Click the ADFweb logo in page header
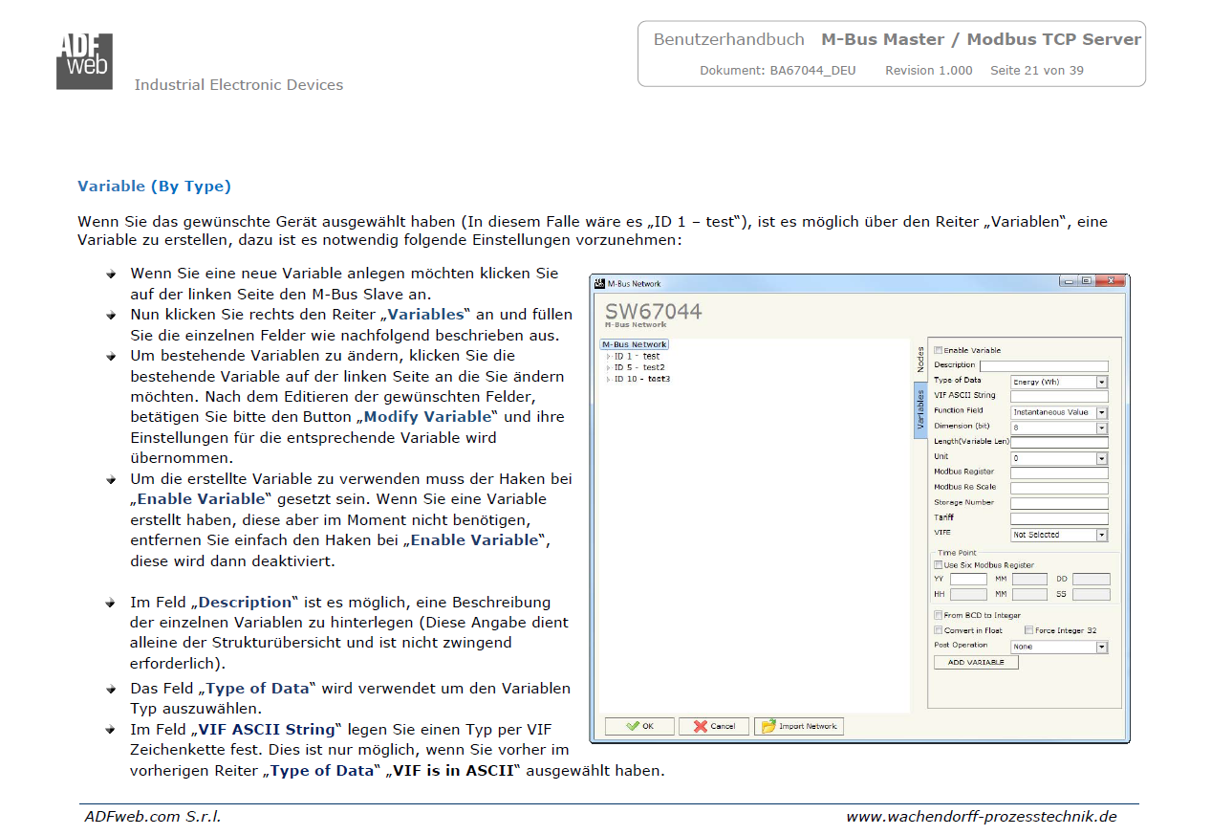The width and height of the screenshot is (1211, 835). tap(84, 61)
